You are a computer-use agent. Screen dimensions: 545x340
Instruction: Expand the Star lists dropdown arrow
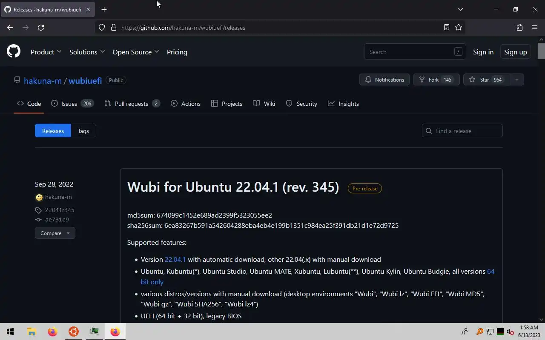[x=517, y=80]
